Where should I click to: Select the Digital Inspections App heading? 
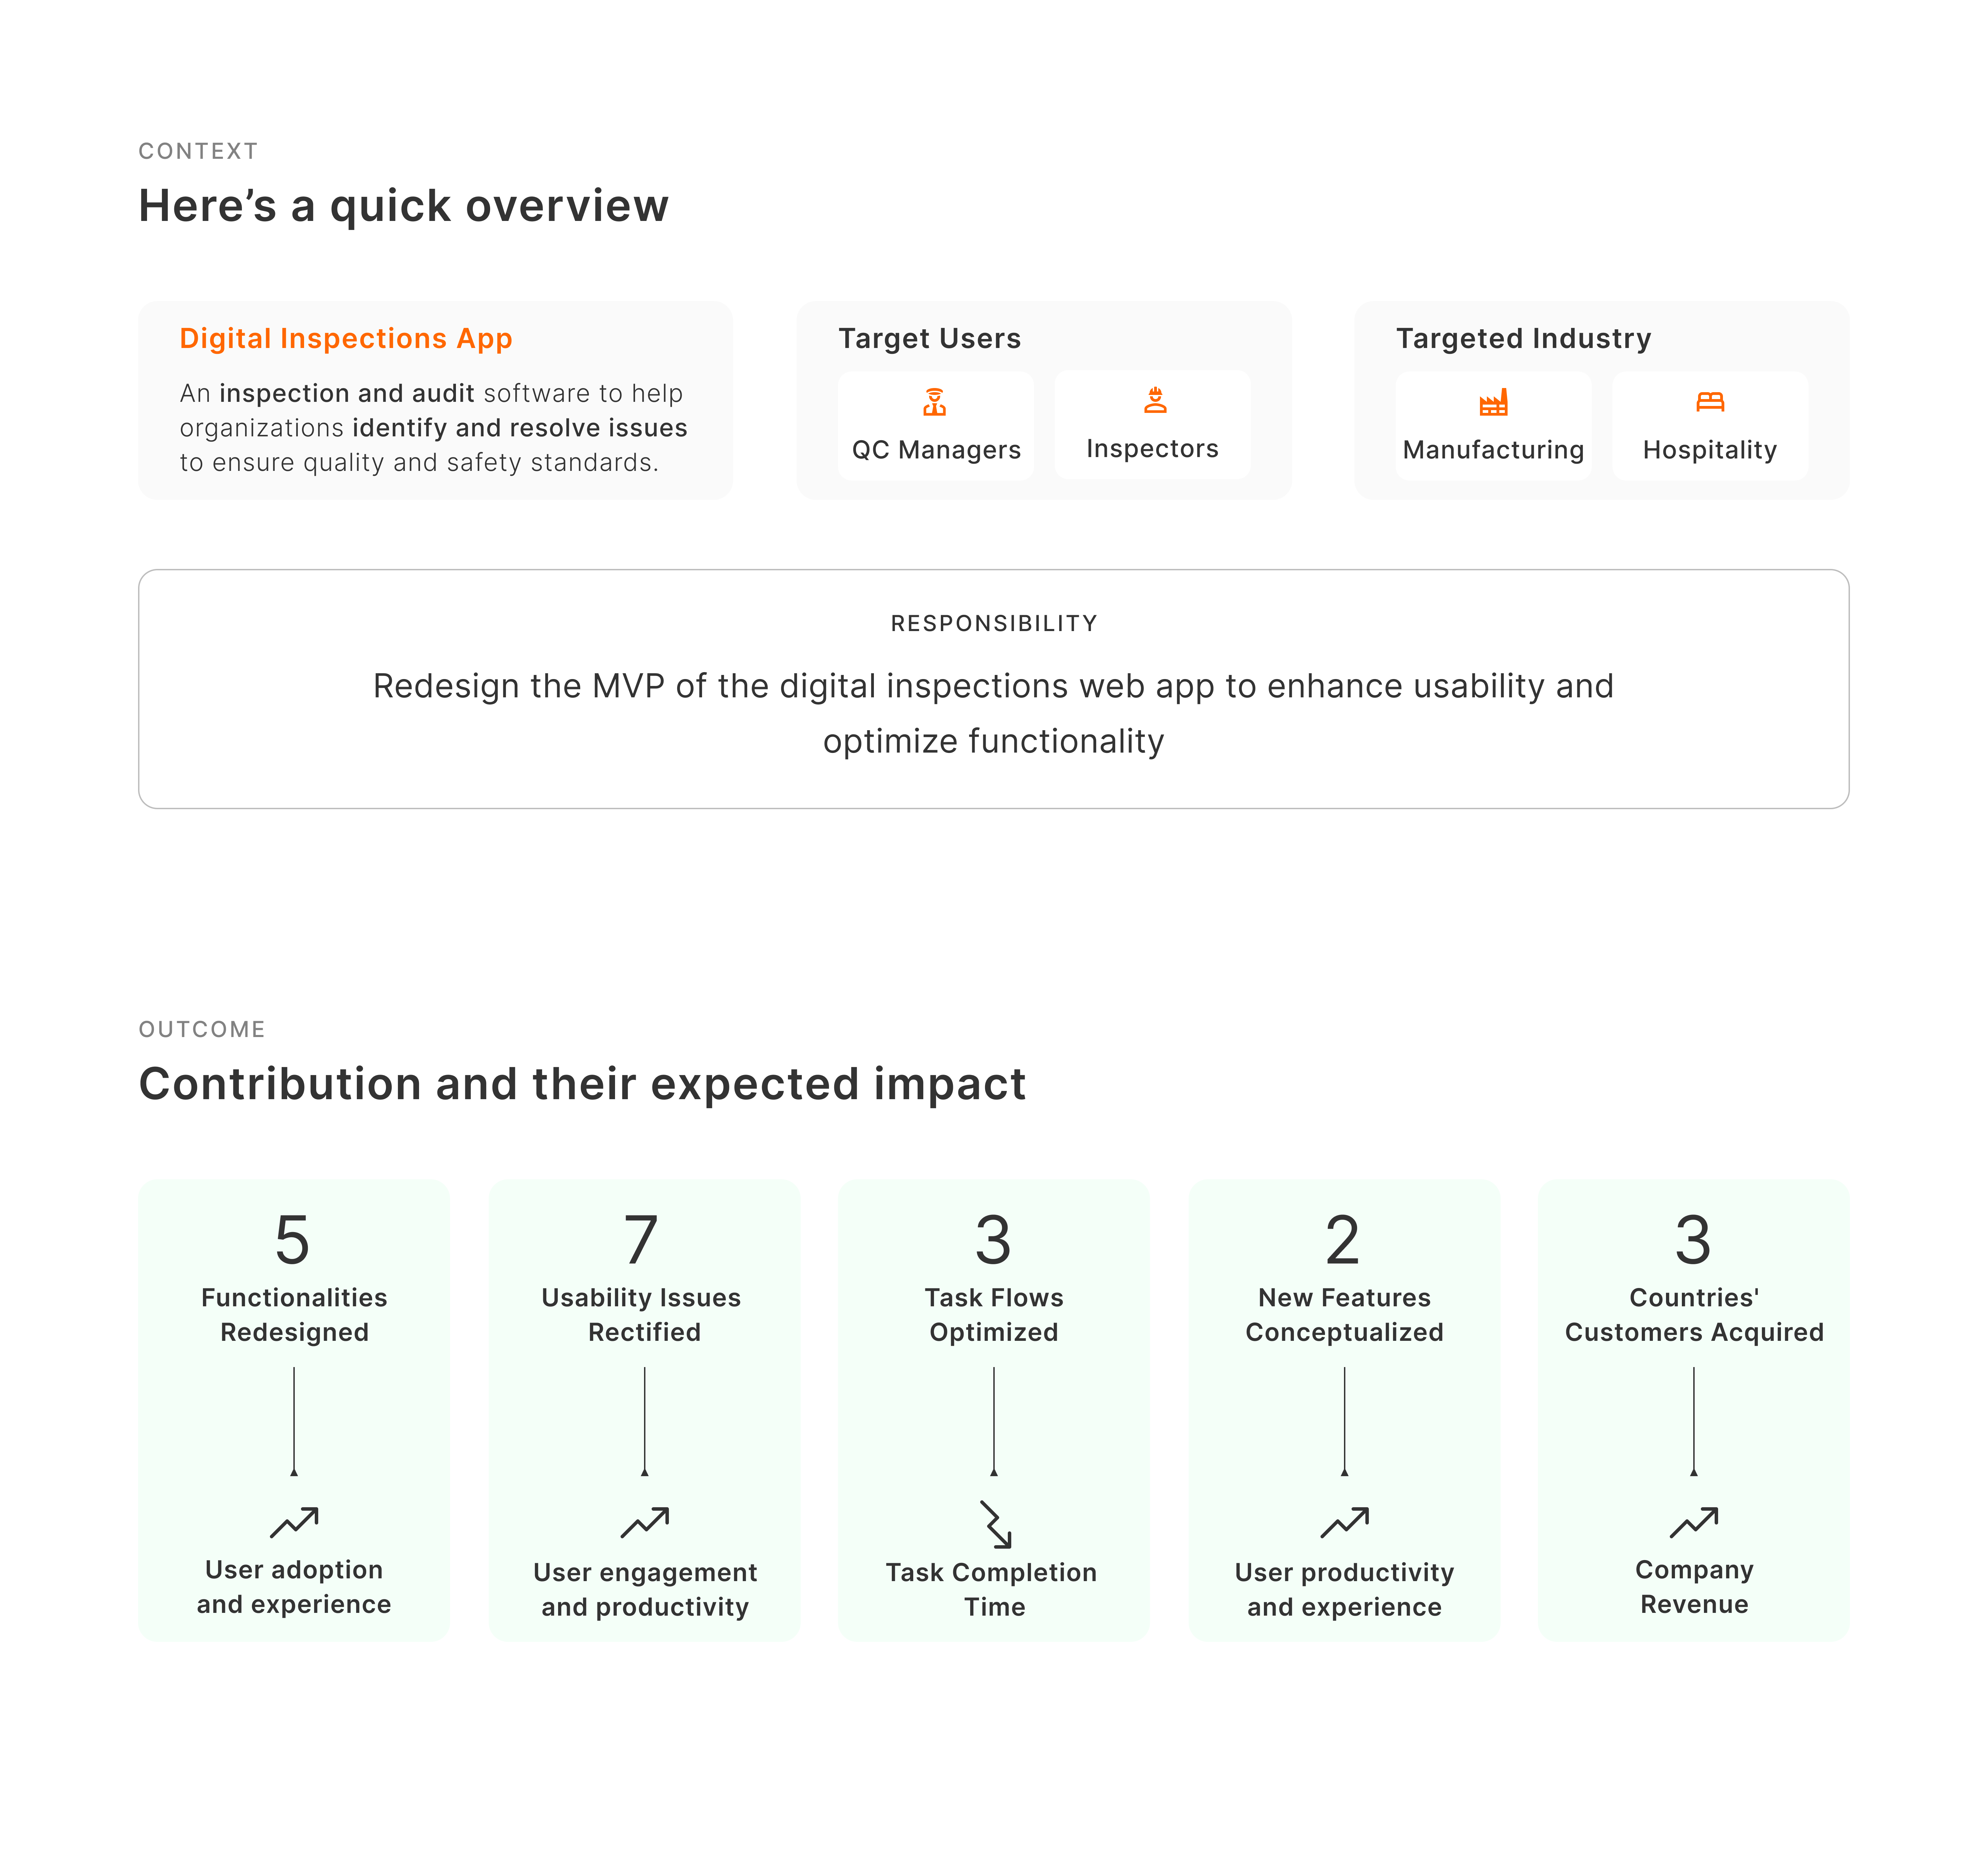[x=346, y=339]
